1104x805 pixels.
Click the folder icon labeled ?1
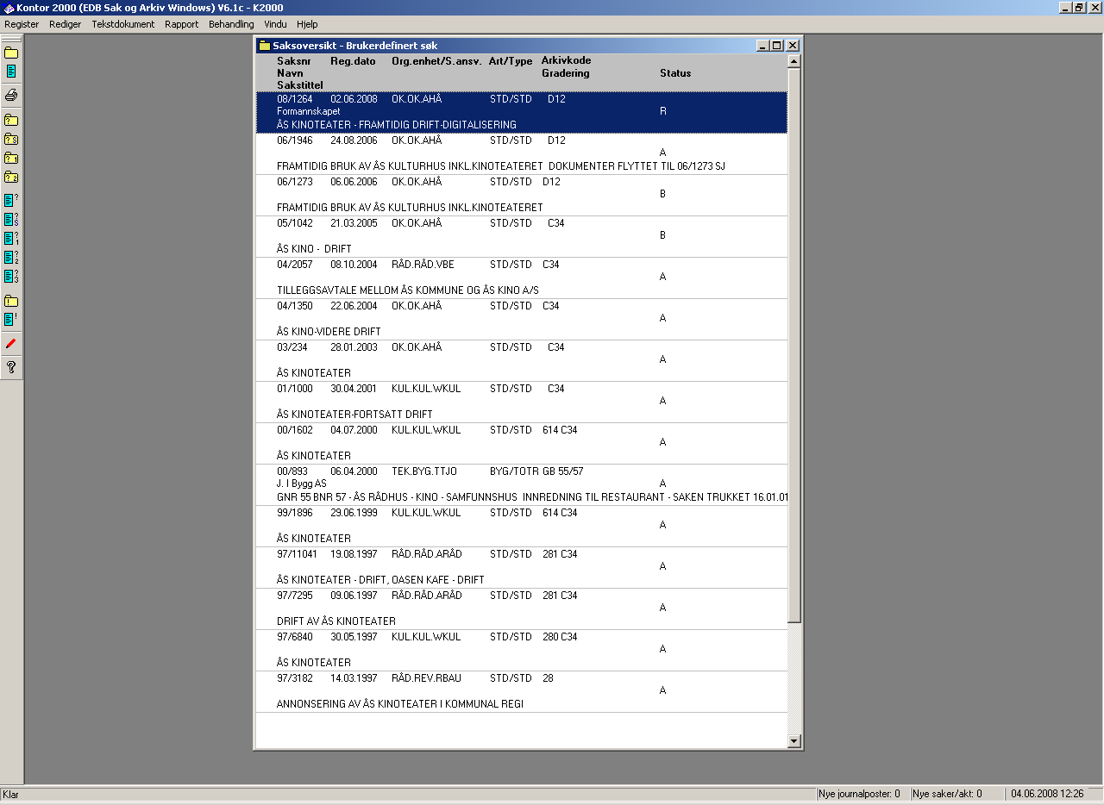(11, 159)
